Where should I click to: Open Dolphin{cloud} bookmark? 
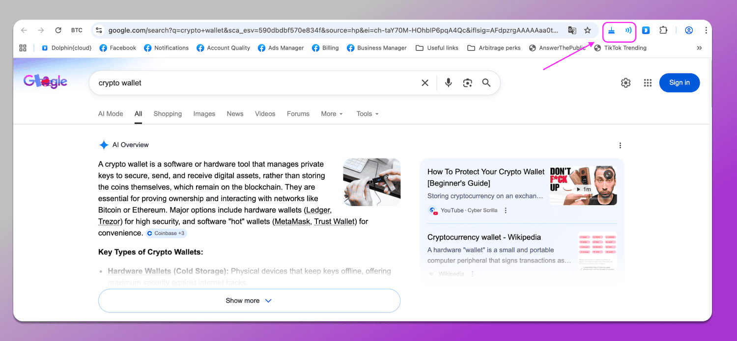[x=67, y=48]
